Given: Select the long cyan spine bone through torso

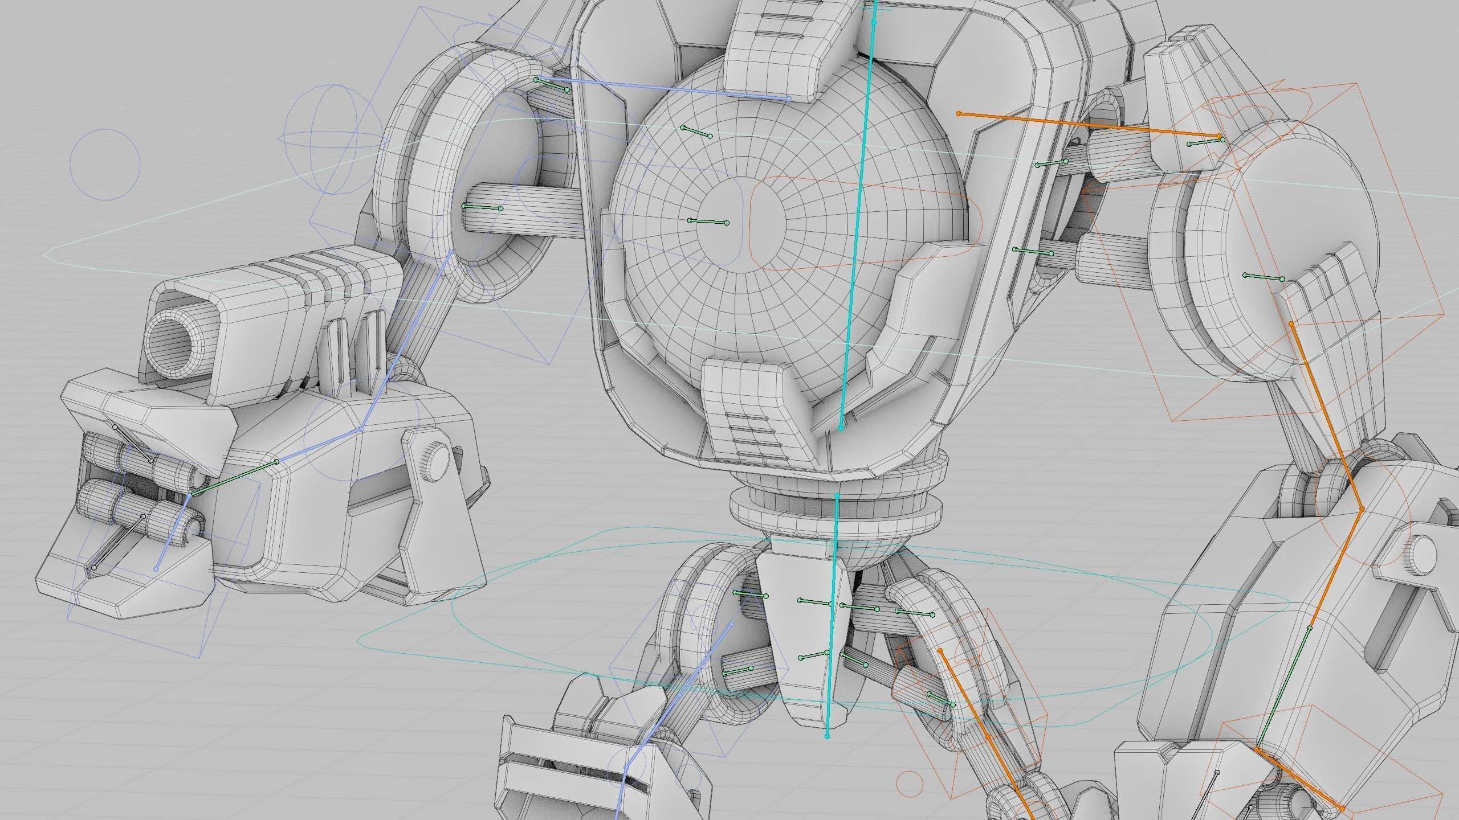Looking at the screenshot, I should (858, 217).
